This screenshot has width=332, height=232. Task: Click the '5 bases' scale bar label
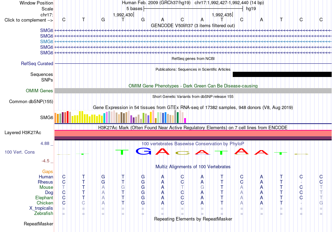coord(135,9)
